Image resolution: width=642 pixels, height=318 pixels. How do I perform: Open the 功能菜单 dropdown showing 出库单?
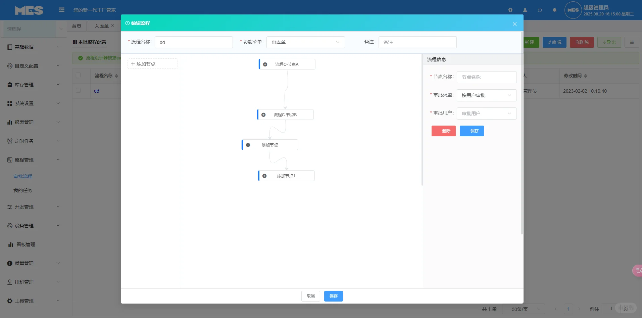(305, 42)
